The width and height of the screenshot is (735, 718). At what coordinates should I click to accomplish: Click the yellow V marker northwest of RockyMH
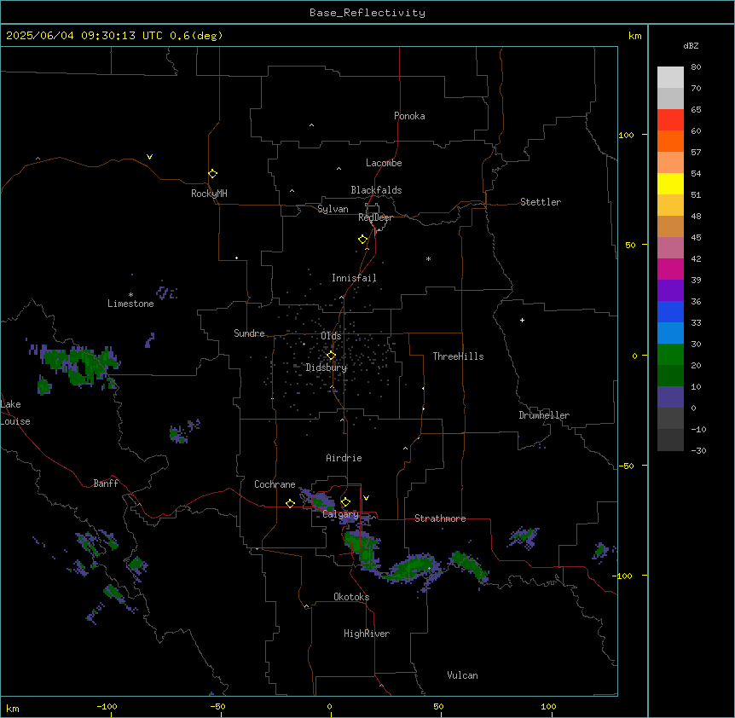(x=149, y=157)
